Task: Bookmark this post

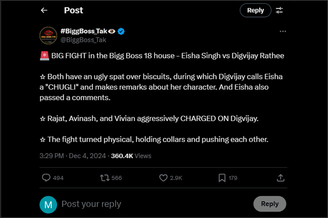Action: [222, 178]
